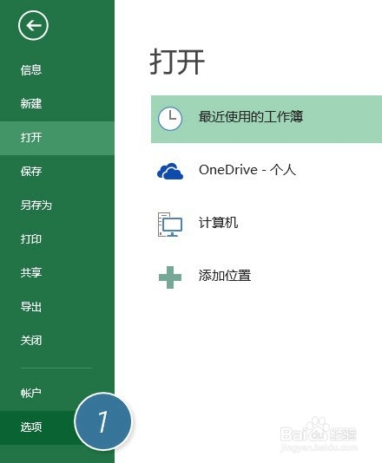Select 最近使用的工作簿 label
The height and width of the screenshot is (463, 382).
click(251, 117)
